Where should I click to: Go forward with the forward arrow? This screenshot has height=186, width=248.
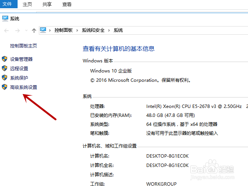click(18, 31)
